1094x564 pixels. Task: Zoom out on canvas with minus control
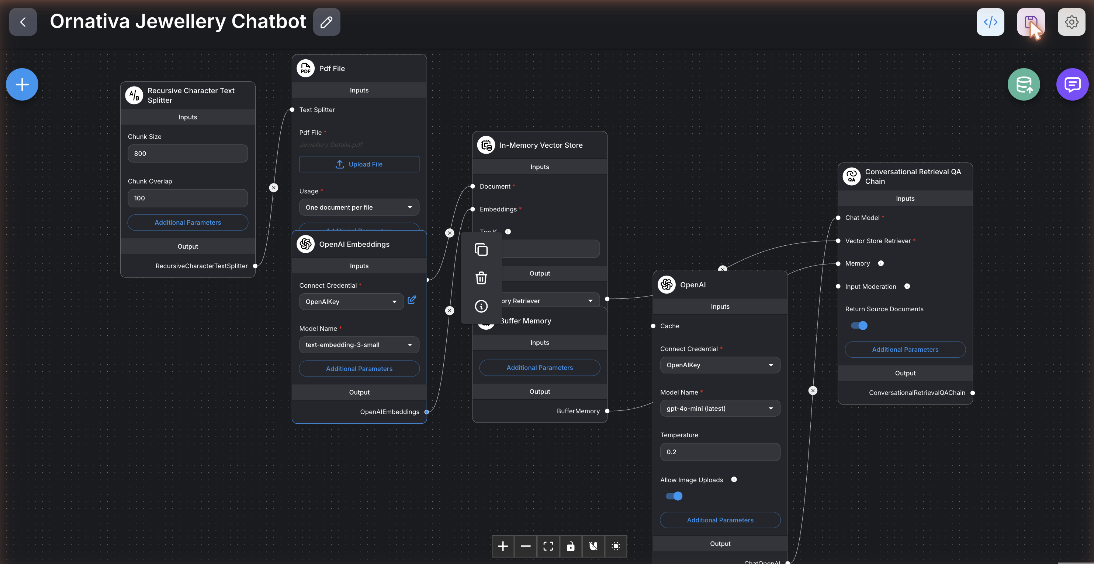[x=525, y=546]
